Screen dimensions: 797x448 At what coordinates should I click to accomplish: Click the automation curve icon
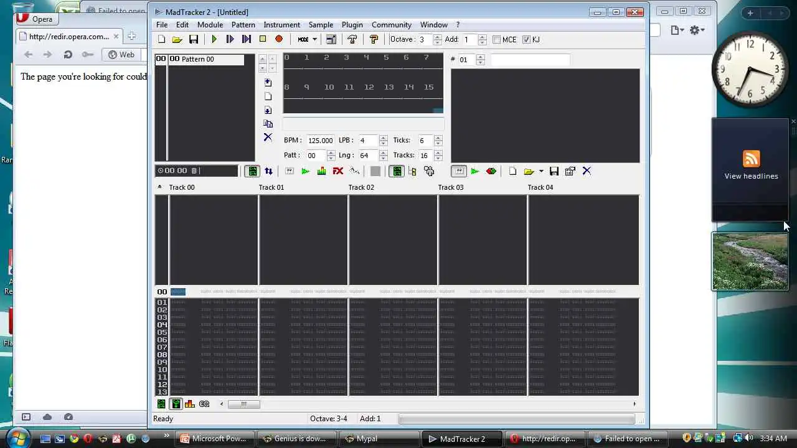pos(354,171)
